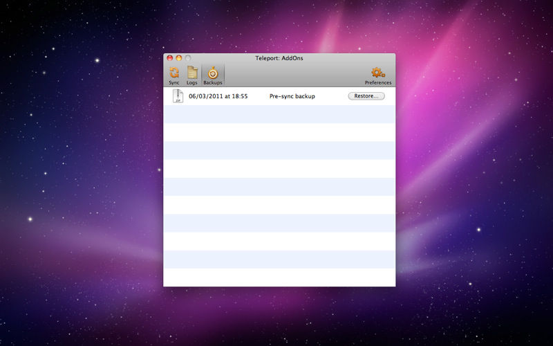Click the Restore... button
Viewport: 553px width, 346px height.
pyautogui.click(x=366, y=96)
